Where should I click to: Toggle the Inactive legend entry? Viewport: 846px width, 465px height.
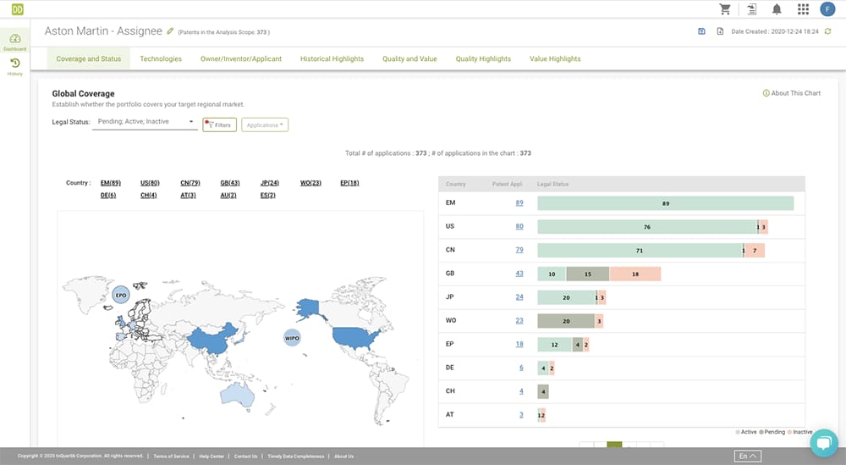click(799, 432)
